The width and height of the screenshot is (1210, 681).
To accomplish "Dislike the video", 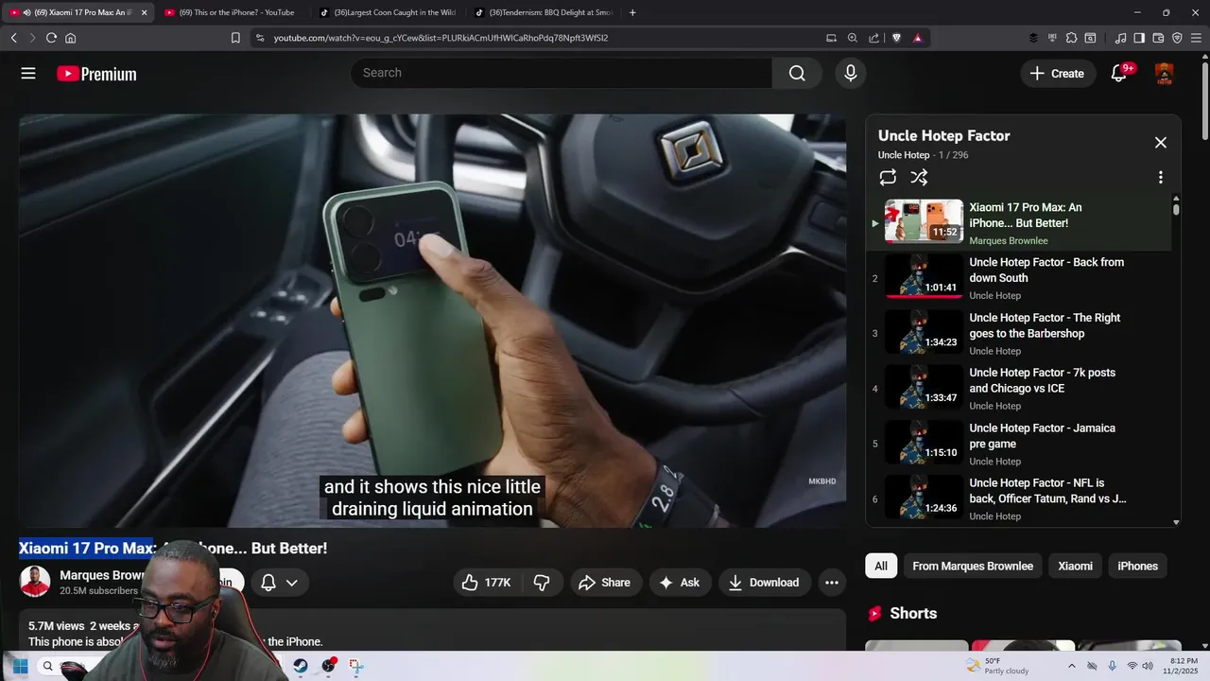I will click(x=542, y=583).
